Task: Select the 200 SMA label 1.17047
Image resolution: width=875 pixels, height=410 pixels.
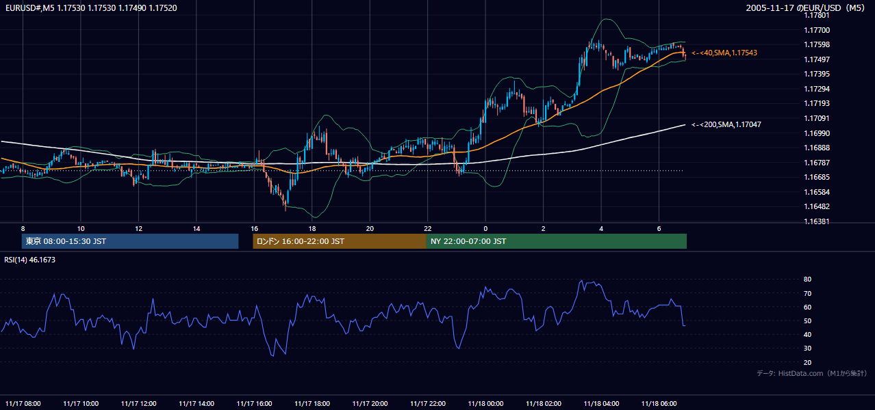Action: [726, 124]
